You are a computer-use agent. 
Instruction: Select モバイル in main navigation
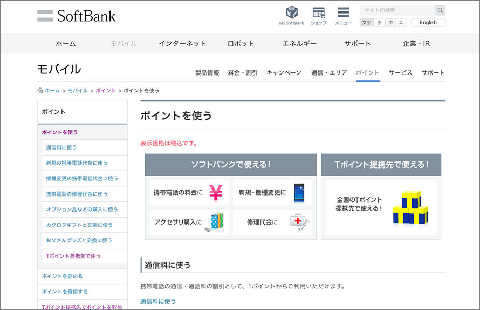(124, 44)
